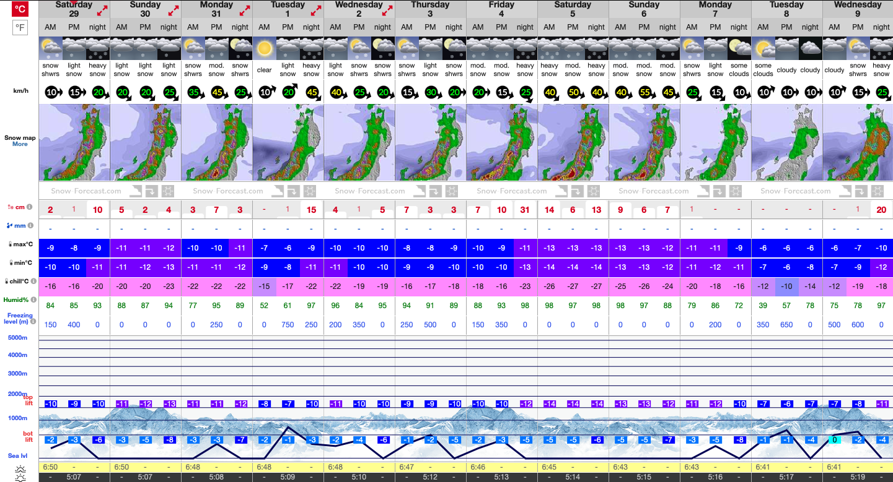Screen dimensions: 893x482
Task: Click Monday 7 night some clouds icon
Action: 739,48
